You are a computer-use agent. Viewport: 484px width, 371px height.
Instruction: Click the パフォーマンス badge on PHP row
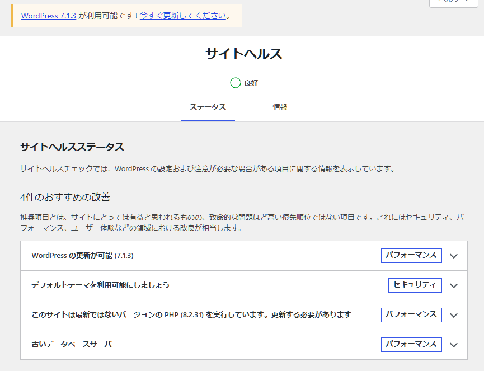pos(411,315)
